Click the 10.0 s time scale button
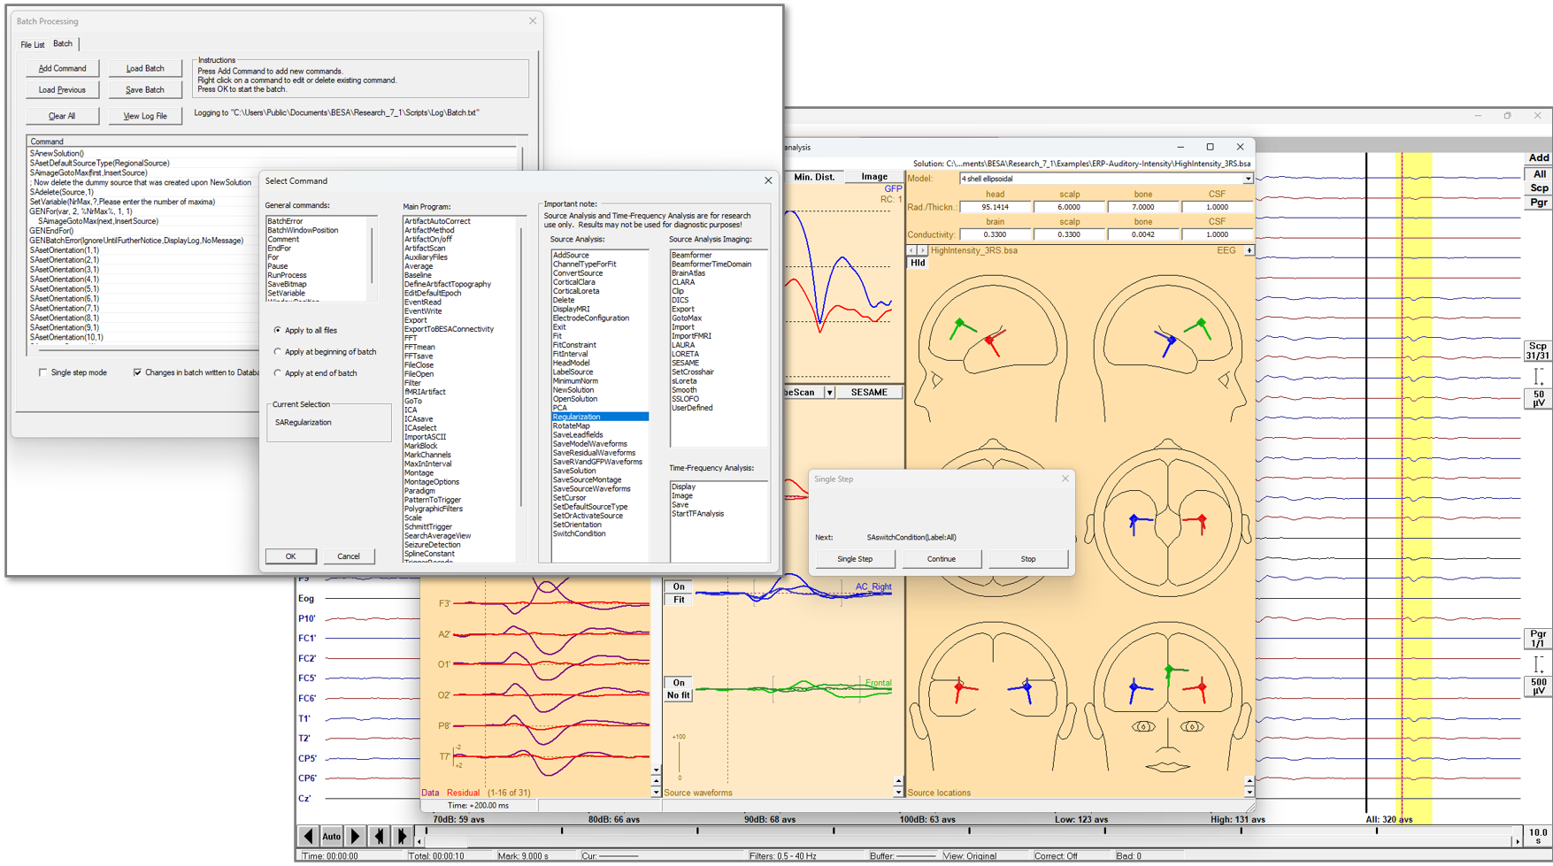Image resolution: width=1553 pixels, height=866 pixels. click(x=1538, y=836)
